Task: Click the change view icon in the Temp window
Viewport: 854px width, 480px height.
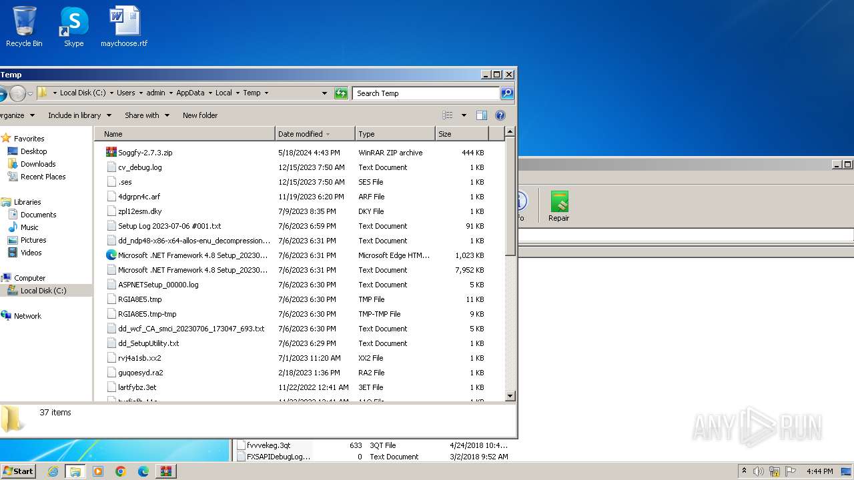Action: (448, 115)
